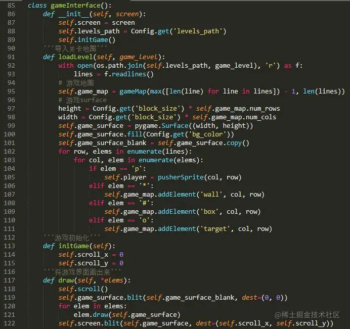350x329 pixels.
Task: Click the loadLevel function name
Action: tap(76, 57)
